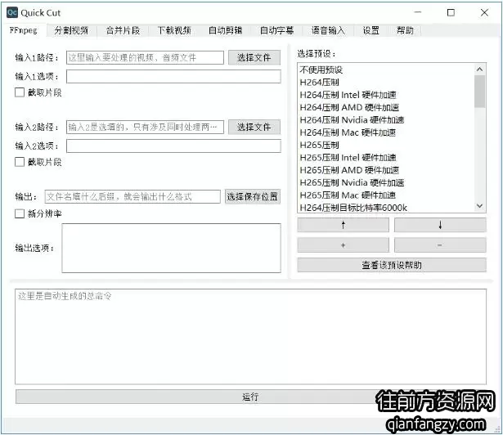The height and width of the screenshot is (435, 503).
Task: Select H265压制 Intel 硬件加速 preset
Action: (386, 157)
